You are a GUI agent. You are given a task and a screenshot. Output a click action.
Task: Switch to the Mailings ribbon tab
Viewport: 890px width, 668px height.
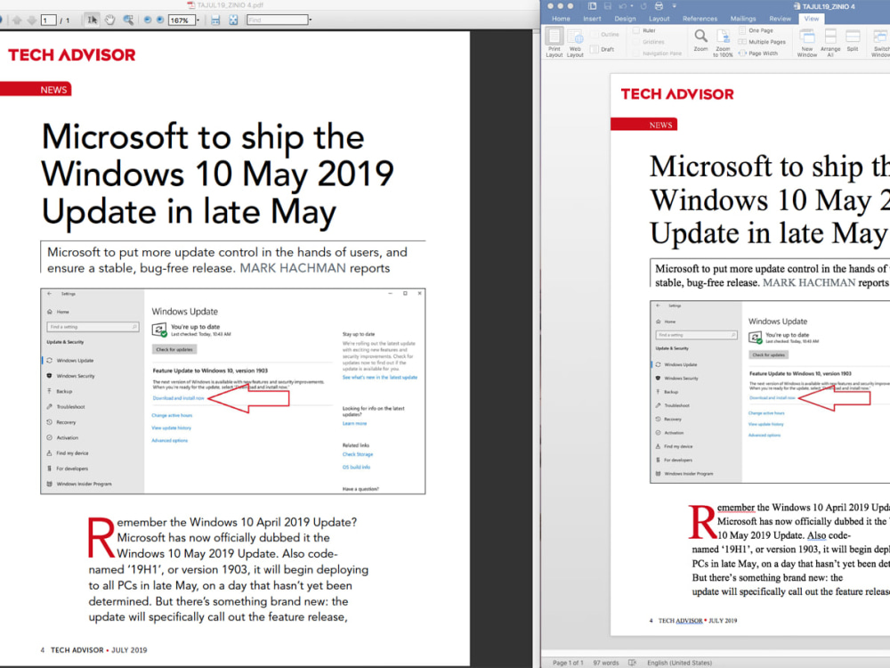pyautogui.click(x=743, y=19)
